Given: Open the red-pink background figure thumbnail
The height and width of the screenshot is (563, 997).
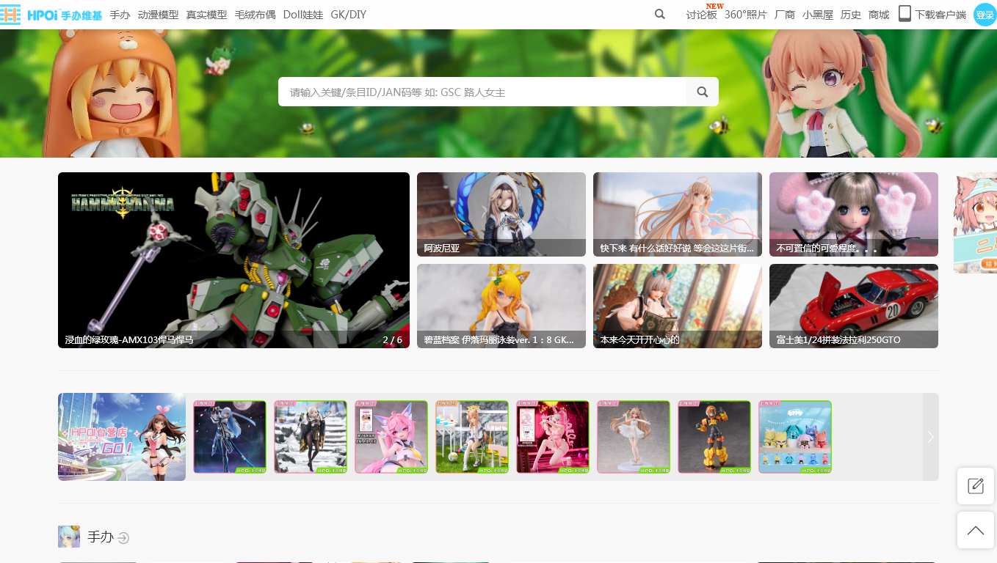Looking at the screenshot, I should (553, 437).
